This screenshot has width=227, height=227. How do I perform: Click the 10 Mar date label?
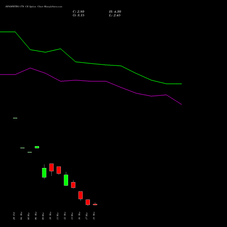pos(50,216)
